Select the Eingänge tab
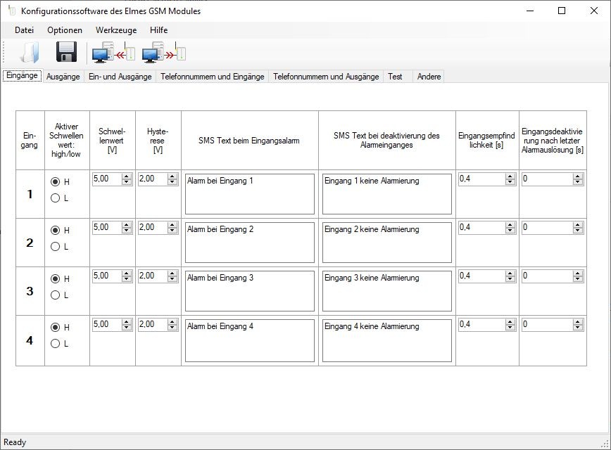The width and height of the screenshot is (611, 450). tap(23, 75)
